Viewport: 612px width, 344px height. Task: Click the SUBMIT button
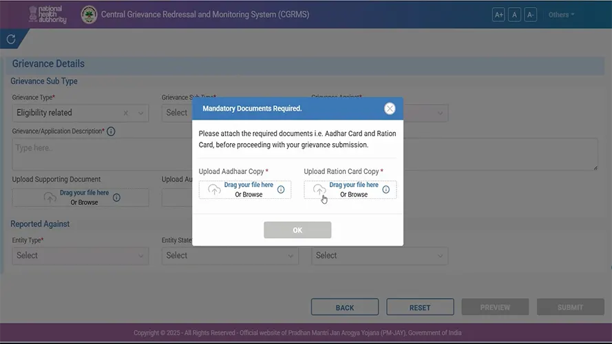point(570,308)
